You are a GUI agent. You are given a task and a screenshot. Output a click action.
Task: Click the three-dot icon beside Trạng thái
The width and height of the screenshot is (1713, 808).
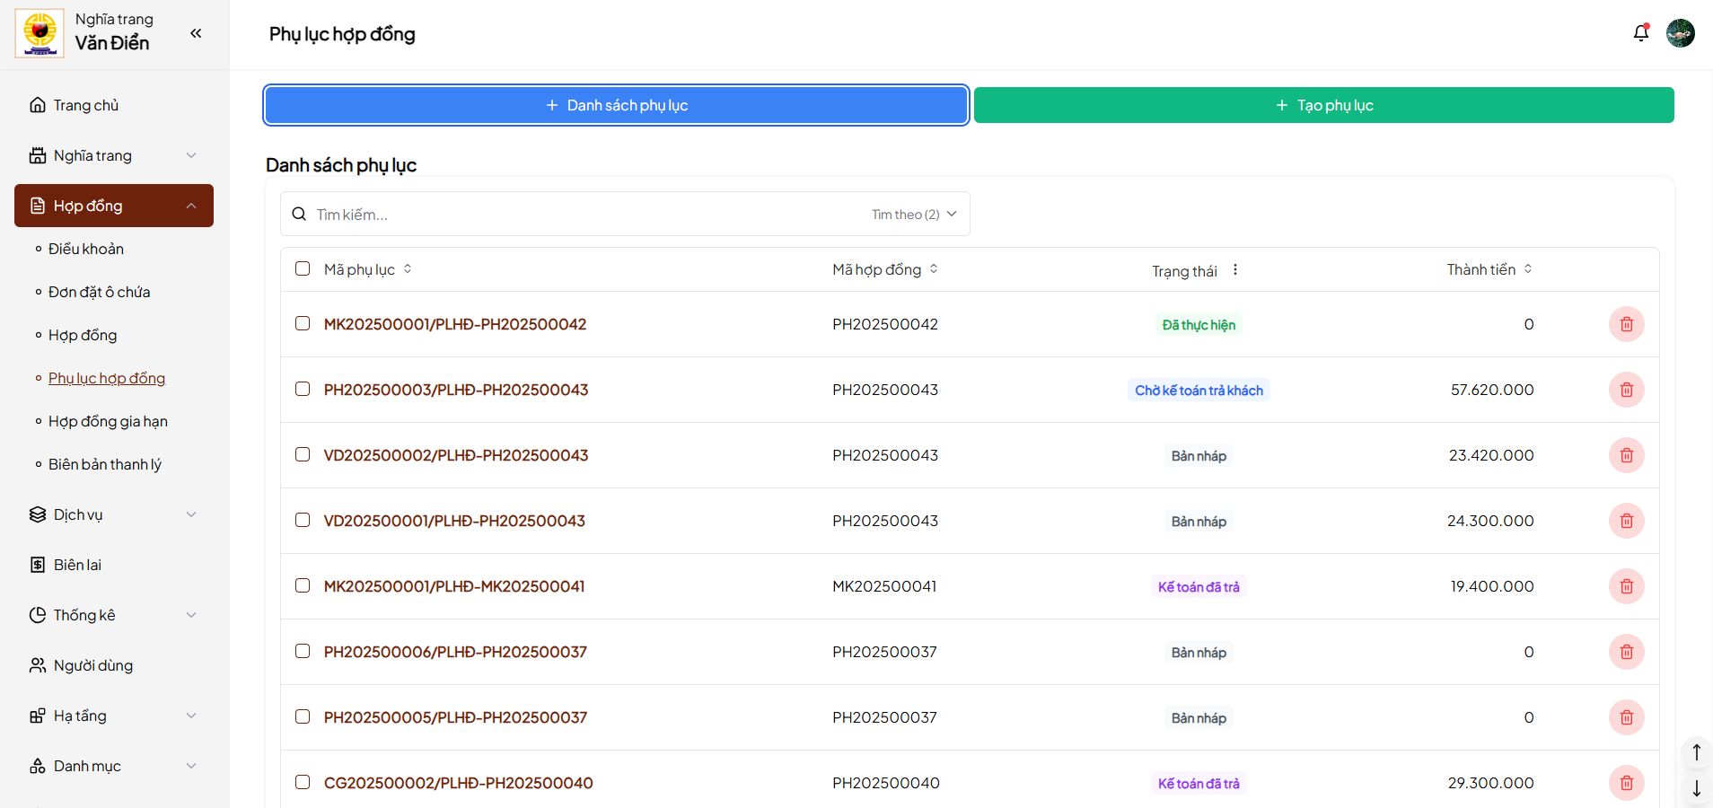pos(1235,269)
